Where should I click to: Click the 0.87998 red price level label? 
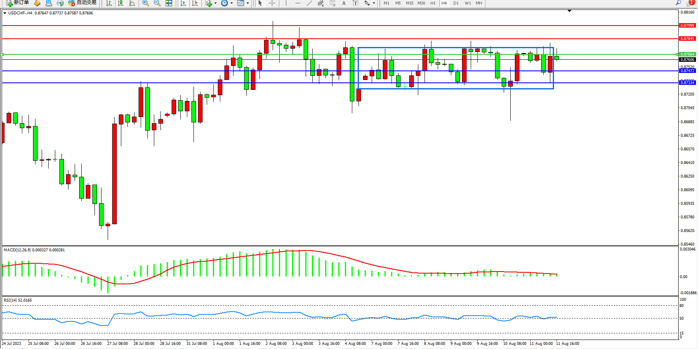coord(687,26)
